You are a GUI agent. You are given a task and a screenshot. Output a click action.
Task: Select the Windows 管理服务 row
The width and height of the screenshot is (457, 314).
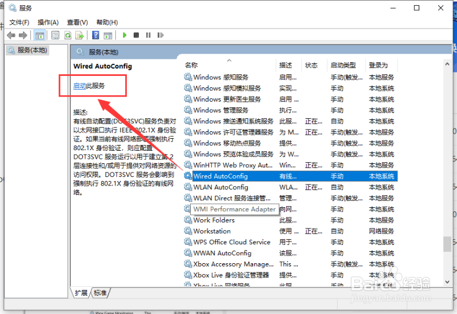[290, 110]
